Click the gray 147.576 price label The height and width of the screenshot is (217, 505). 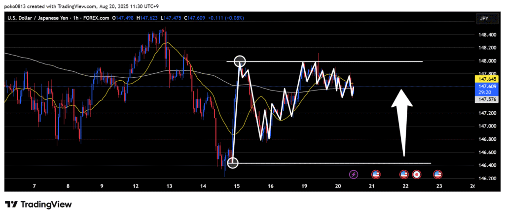click(x=484, y=99)
